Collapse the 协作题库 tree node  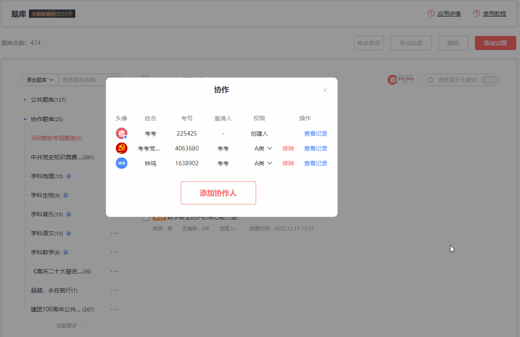[x=25, y=119]
